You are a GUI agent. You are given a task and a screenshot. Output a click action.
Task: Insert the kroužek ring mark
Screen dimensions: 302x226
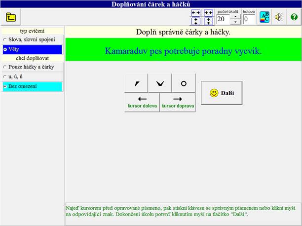point(184,83)
